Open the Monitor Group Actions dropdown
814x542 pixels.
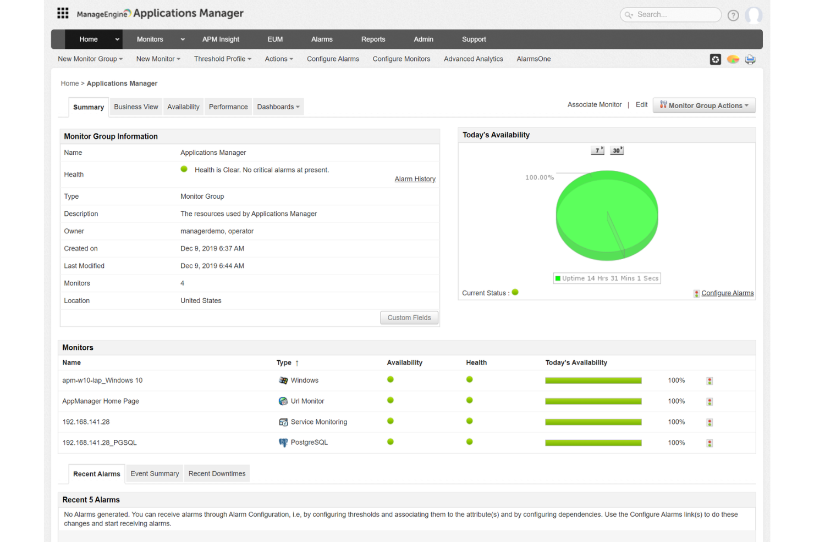point(704,105)
